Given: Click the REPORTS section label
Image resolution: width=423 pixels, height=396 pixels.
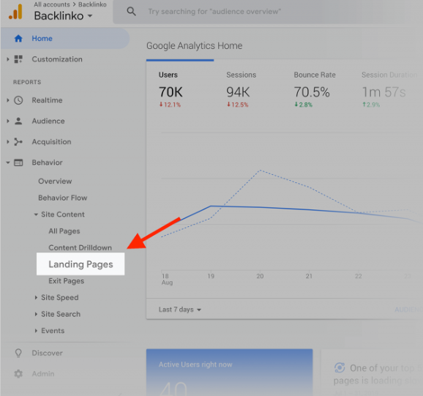Looking at the screenshot, I should [27, 82].
